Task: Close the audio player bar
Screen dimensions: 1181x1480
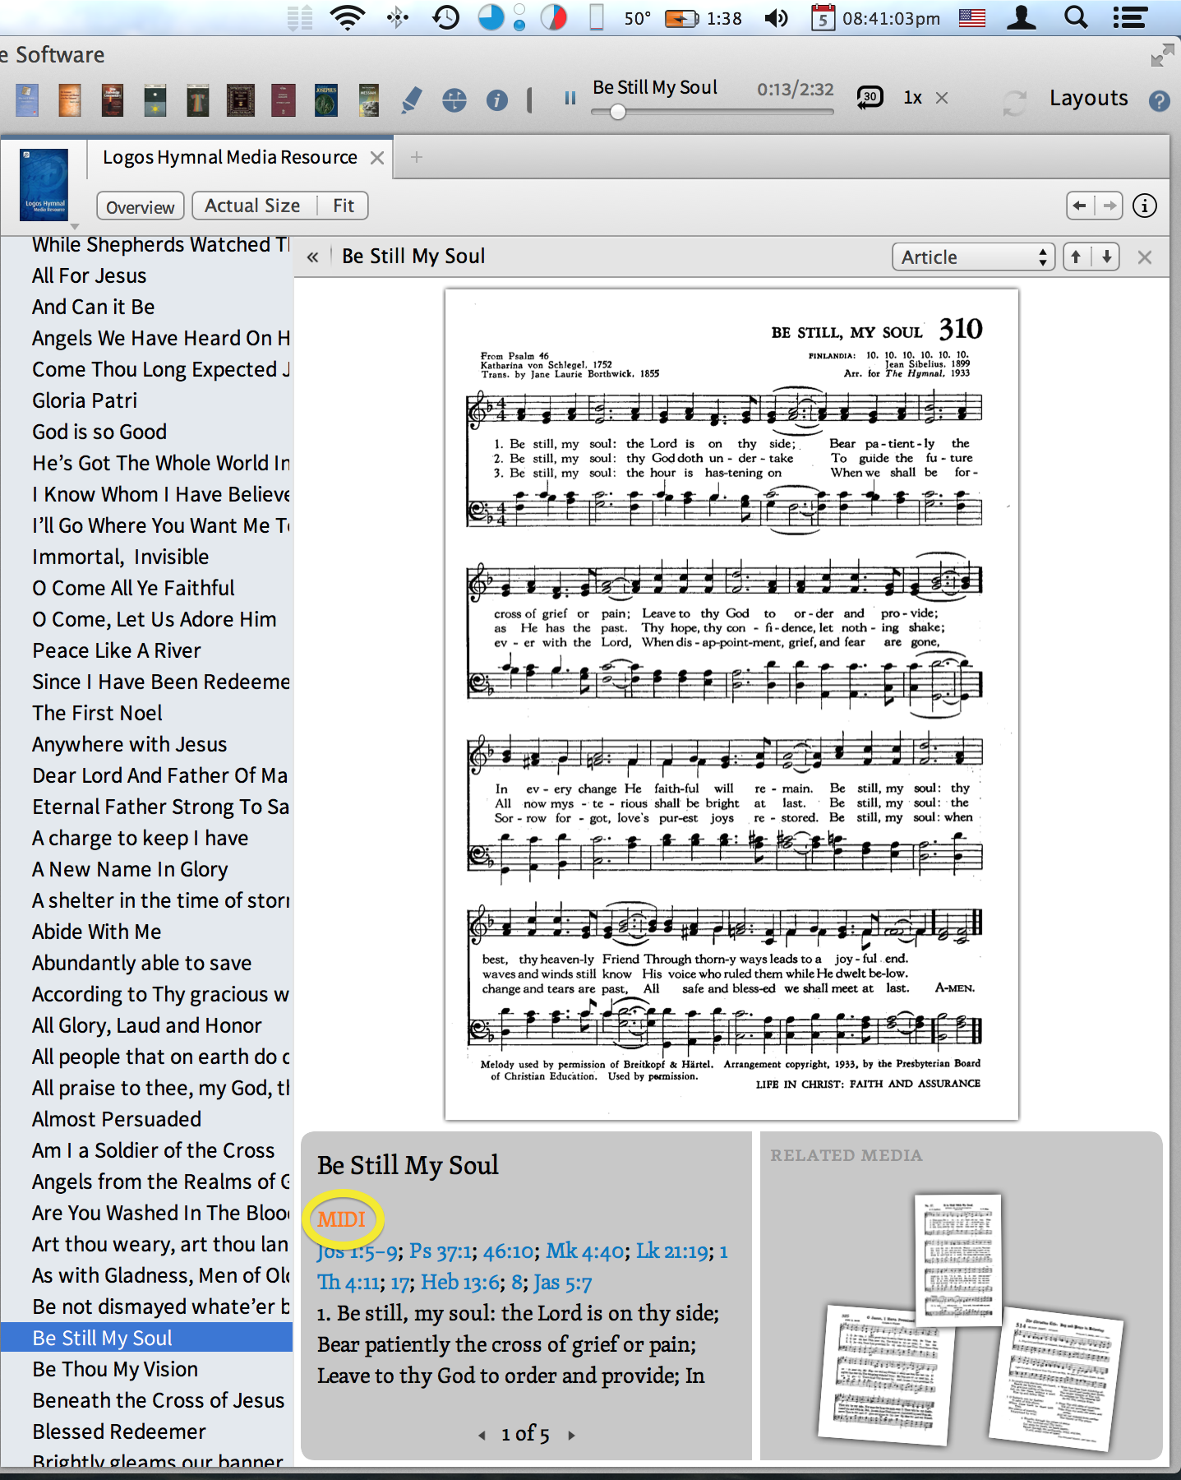Action: pos(942,98)
